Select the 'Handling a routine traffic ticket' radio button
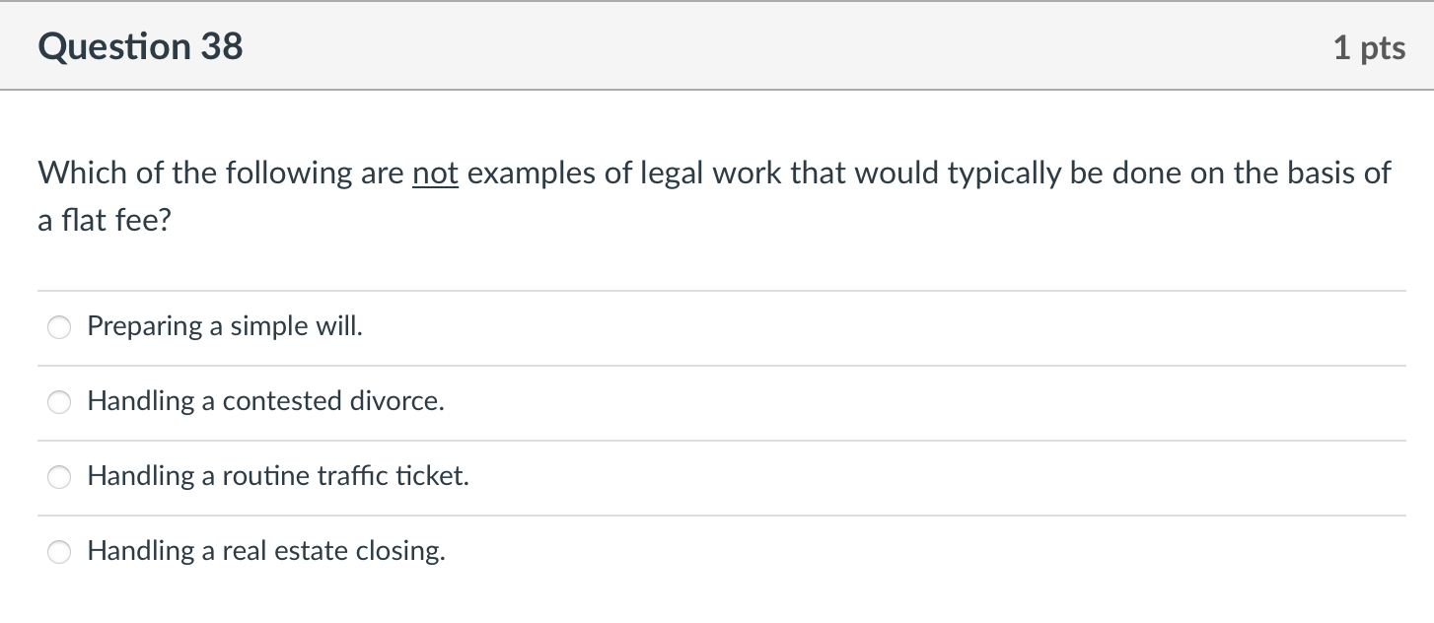 coord(58,477)
